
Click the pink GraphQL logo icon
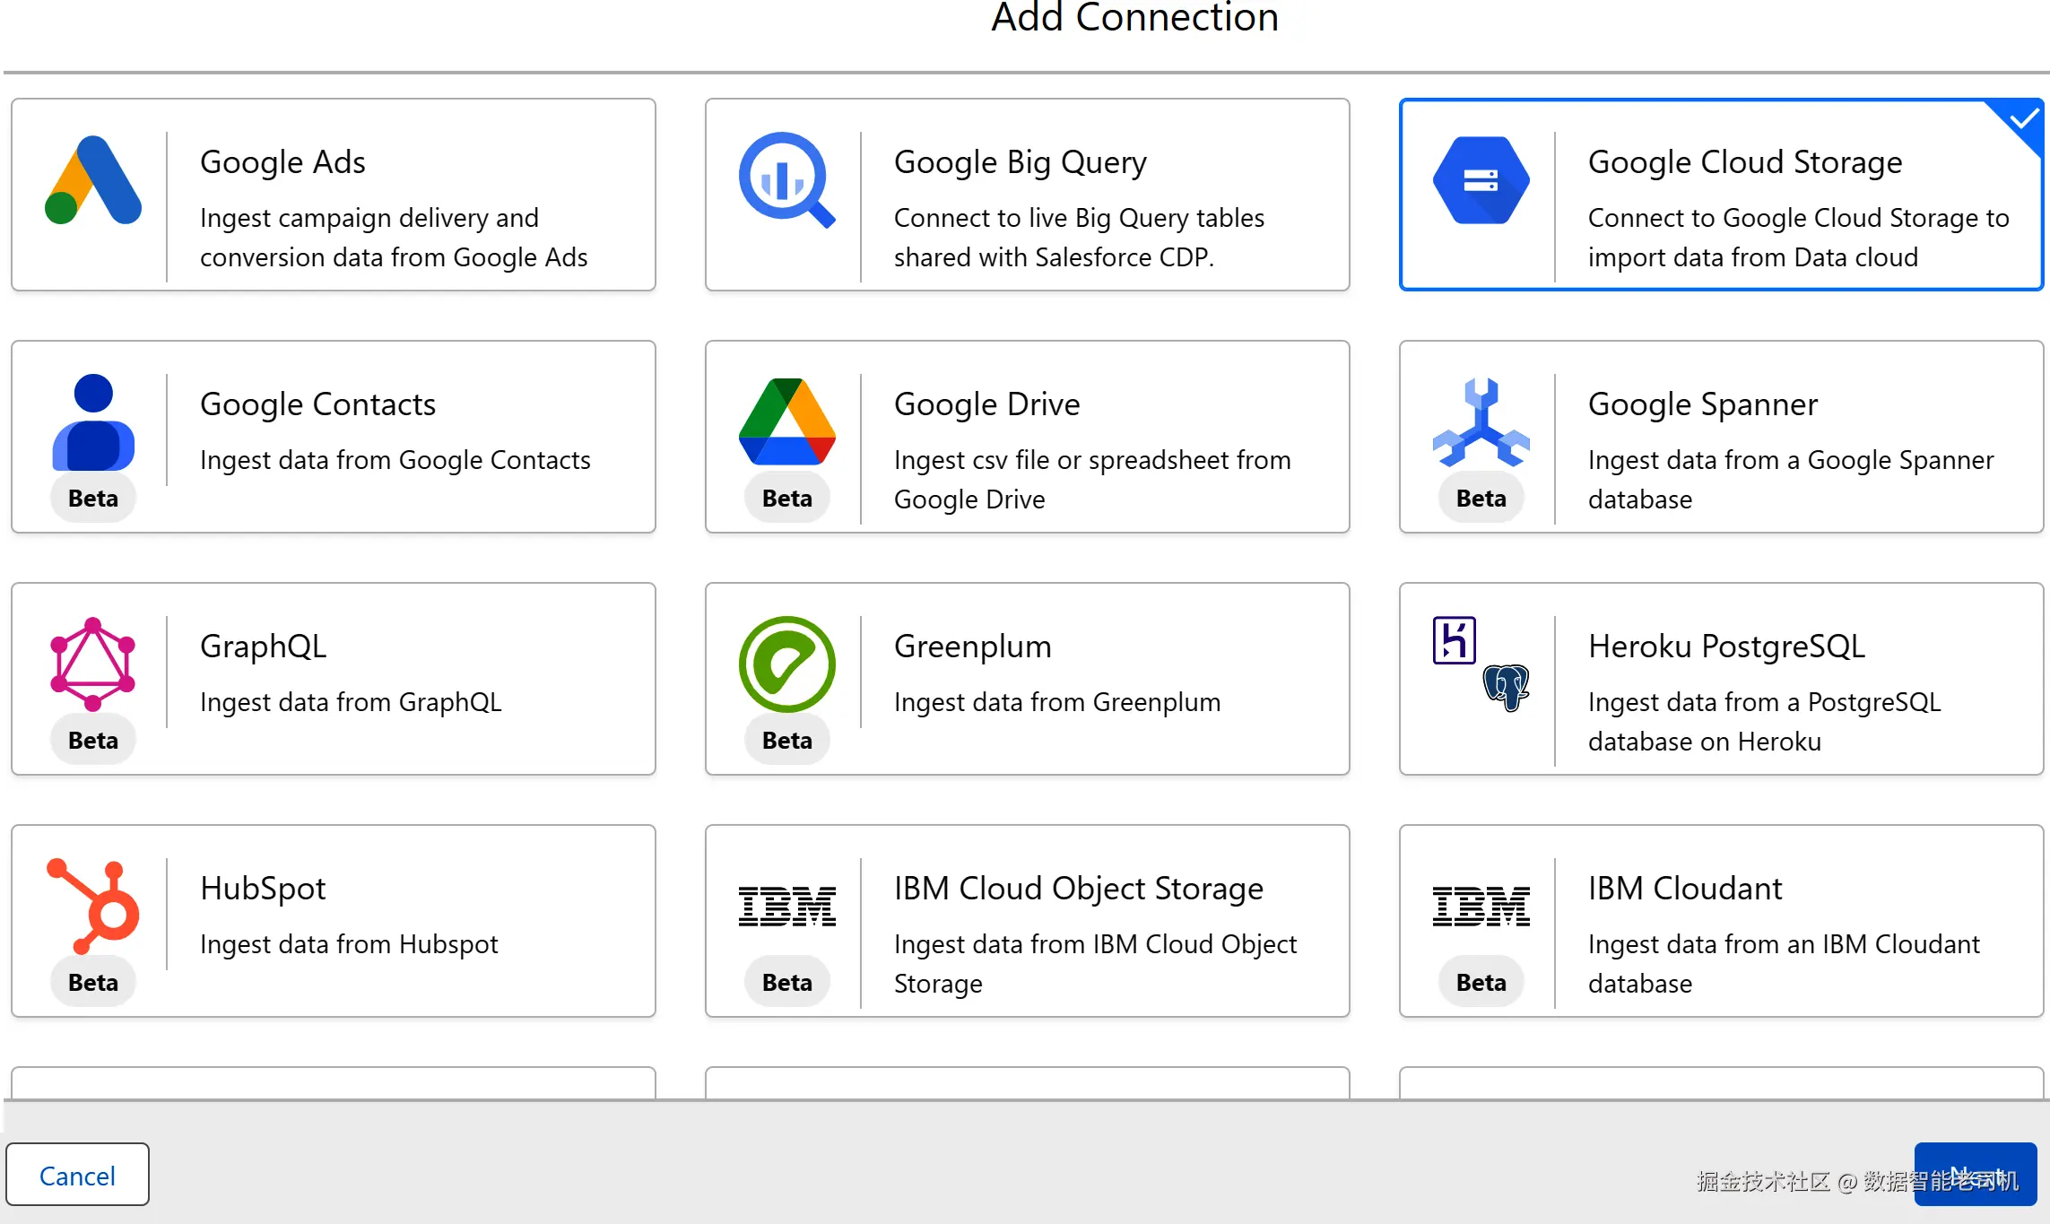coord(93,664)
